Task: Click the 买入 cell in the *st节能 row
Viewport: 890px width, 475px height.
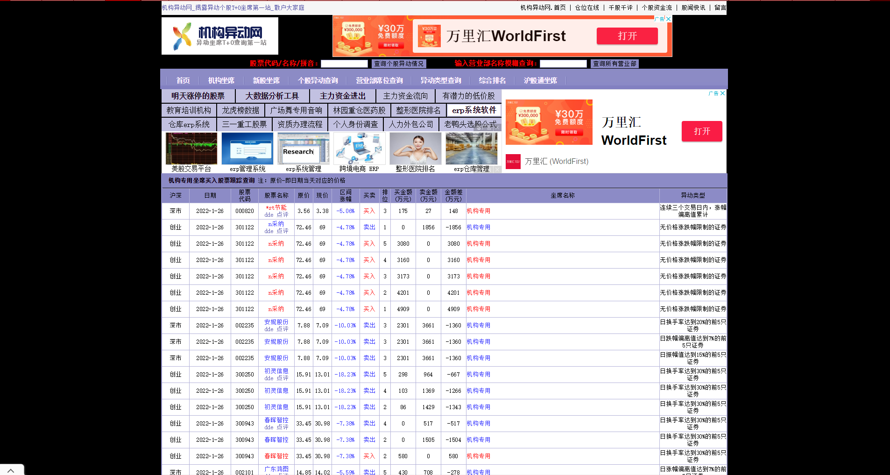Action: tap(369, 211)
